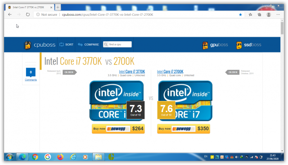Open the Settings and more menu
Viewport: 288px width, 165px height.
[278, 15]
